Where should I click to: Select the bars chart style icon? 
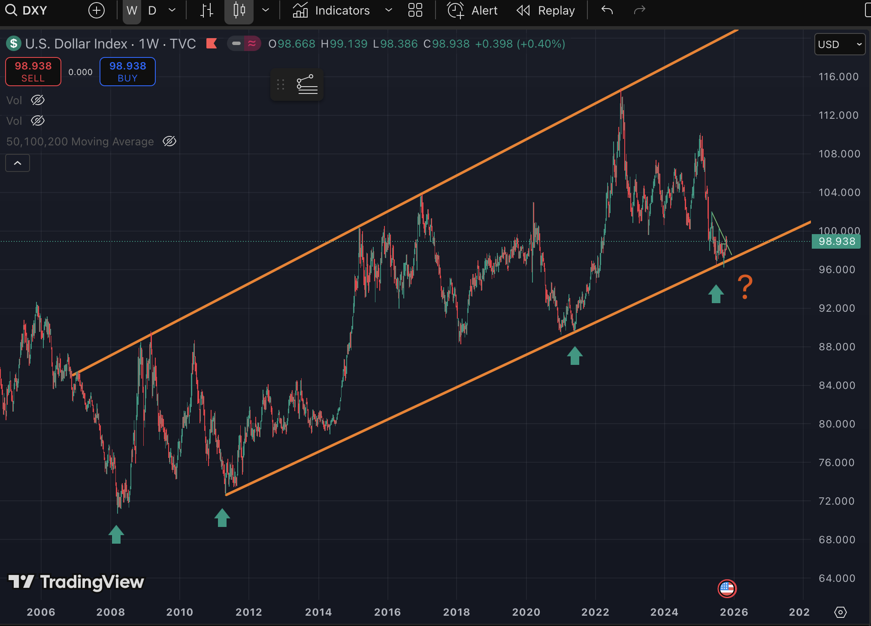pyautogui.click(x=207, y=10)
